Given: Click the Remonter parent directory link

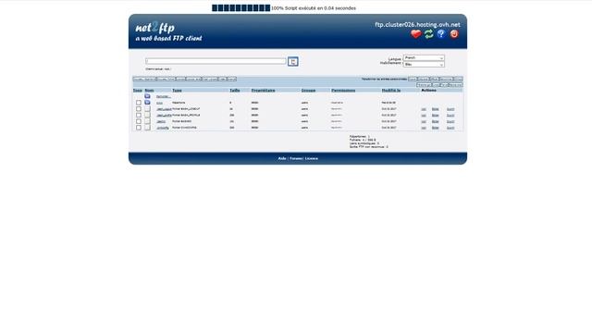Looking at the screenshot, I should 164,96.
